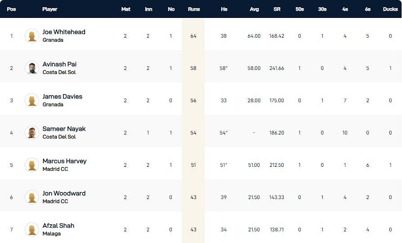Click Afzal Shah's avatar icon
This screenshot has width=402, height=243.
(32, 230)
